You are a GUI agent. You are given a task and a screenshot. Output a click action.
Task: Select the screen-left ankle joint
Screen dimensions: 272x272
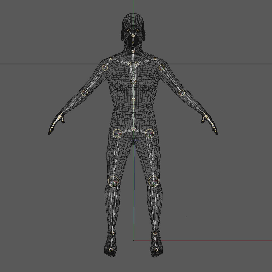point(112,233)
